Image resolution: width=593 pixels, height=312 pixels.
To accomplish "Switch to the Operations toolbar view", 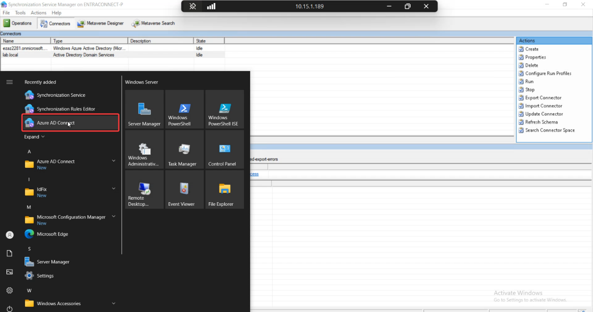I will (18, 23).
